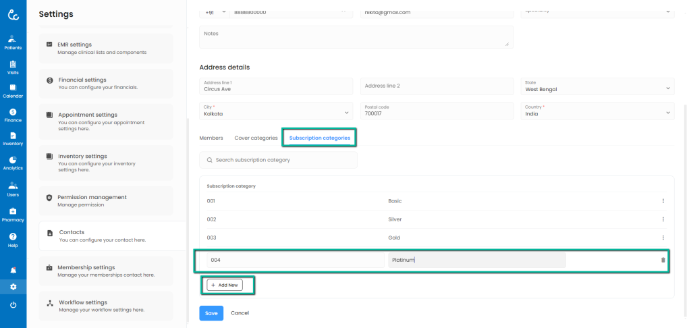Open Pharmacy from the sidebar
The width and height of the screenshot is (691, 328).
[x=13, y=214]
